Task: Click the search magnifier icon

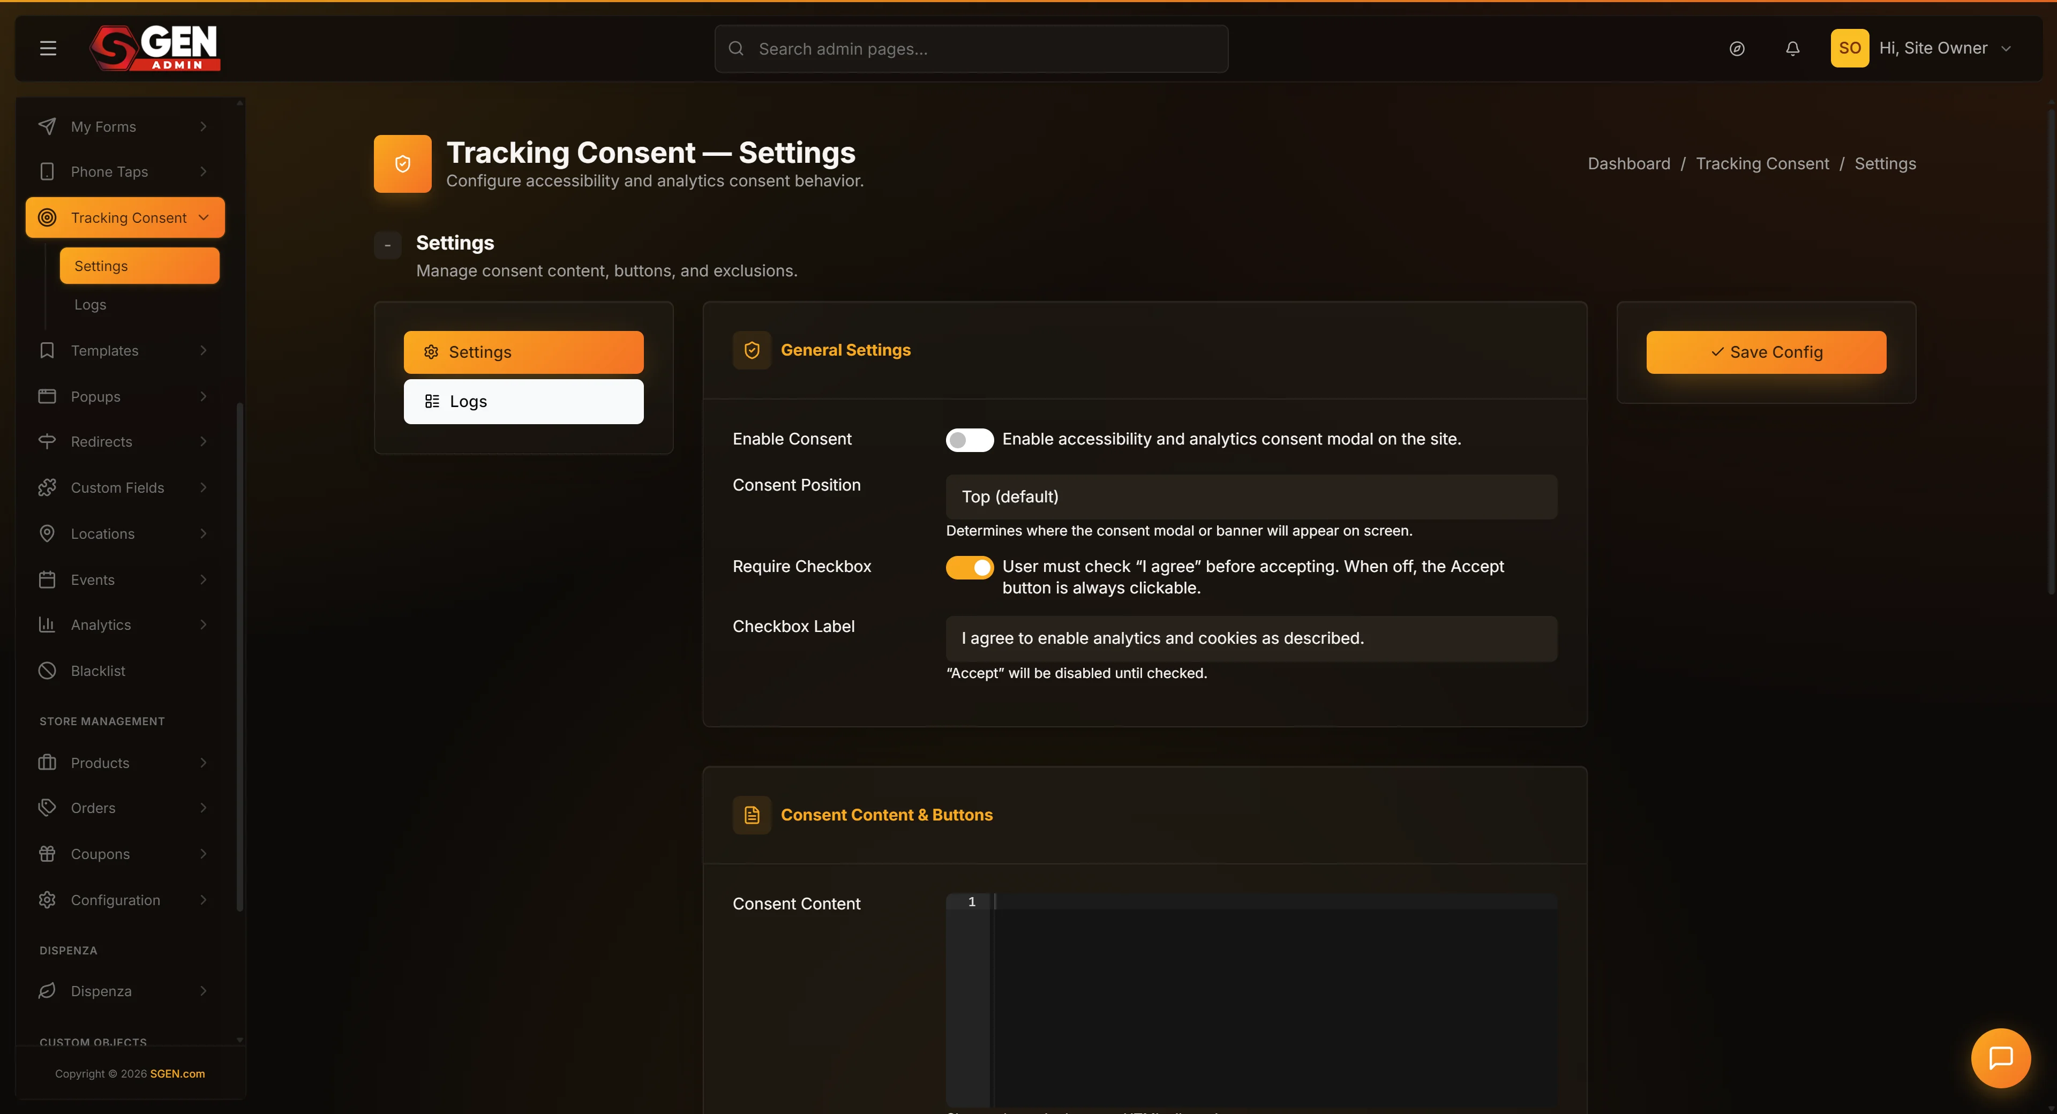Action: click(x=736, y=49)
